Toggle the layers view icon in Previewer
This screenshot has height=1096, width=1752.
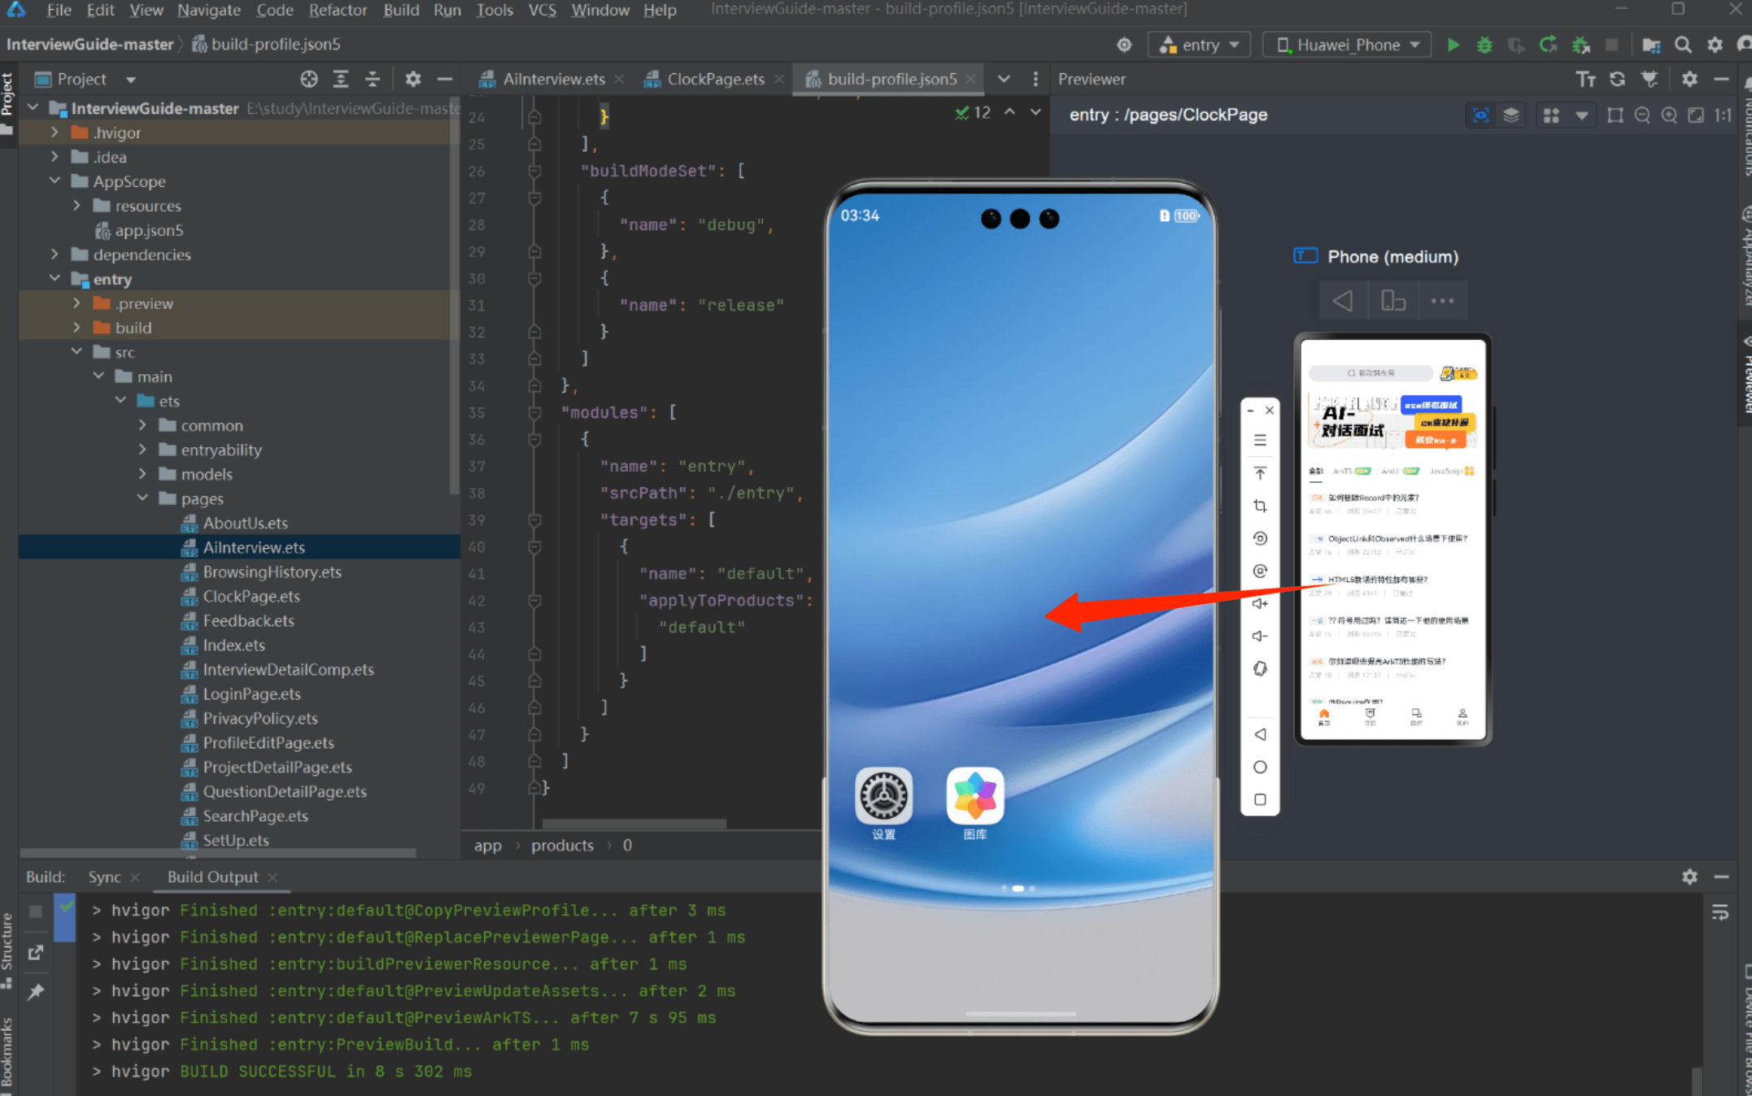tap(1511, 115)
